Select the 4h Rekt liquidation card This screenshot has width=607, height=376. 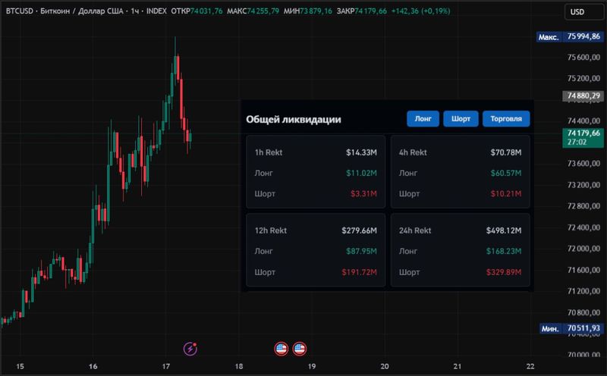[460, 173]
